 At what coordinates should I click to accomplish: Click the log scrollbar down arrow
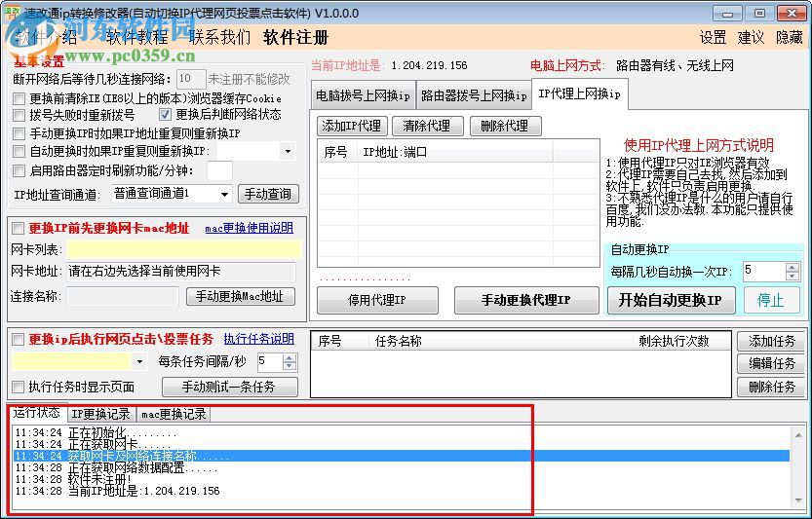798,500
